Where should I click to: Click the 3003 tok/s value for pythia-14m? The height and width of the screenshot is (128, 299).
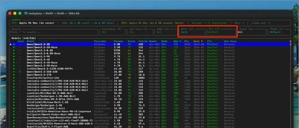click(x=141, y=78)
